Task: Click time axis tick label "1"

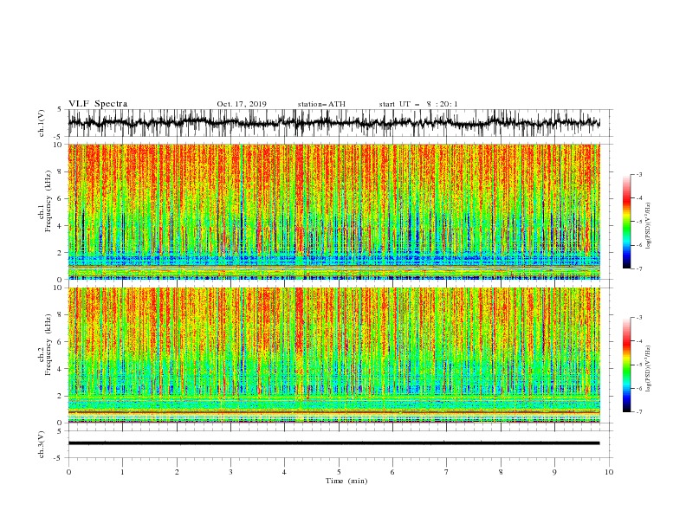Action: point(122,472)
